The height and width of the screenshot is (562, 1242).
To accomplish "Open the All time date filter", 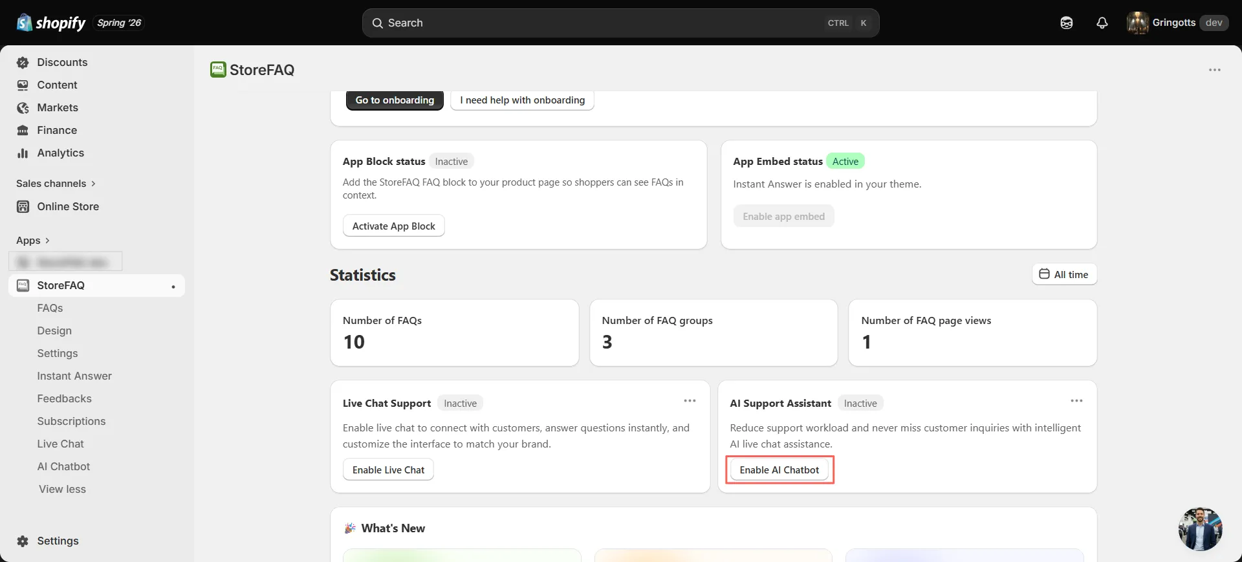I will 1064,274.
